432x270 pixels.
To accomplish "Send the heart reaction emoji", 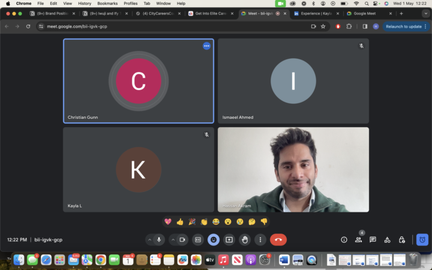I will 168,221.
